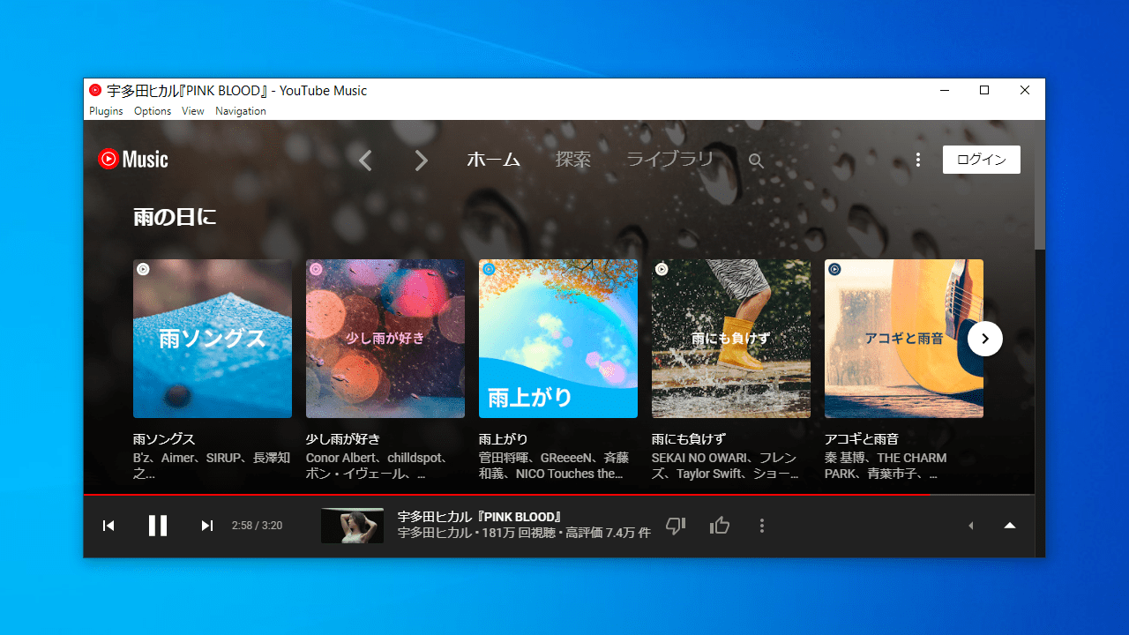This screenshot has width=1129, height=635.
Task: Open the header three-dot settings menu
Action: 918,160
